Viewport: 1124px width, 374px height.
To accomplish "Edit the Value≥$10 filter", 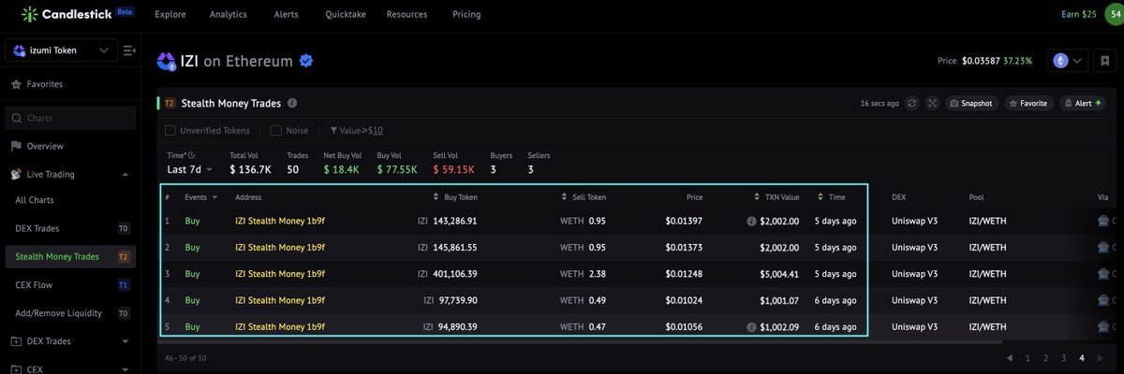I will (356, 131).
